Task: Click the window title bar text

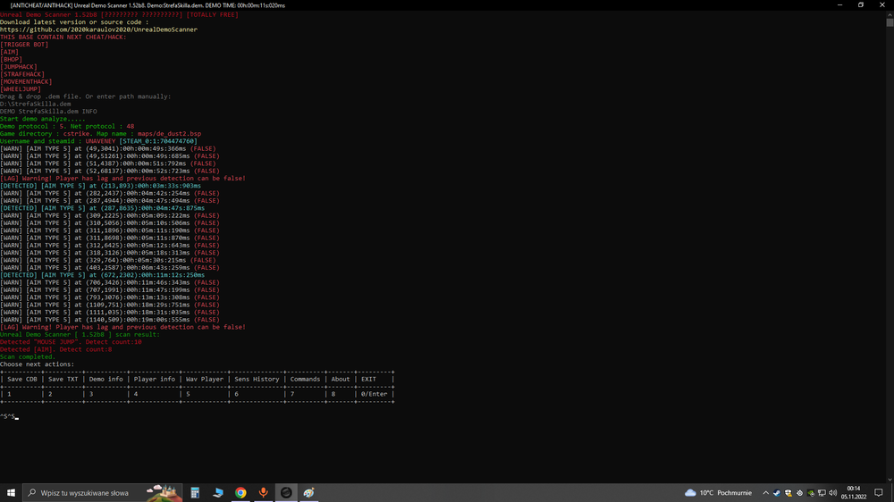Action: (x=148, y=5)
